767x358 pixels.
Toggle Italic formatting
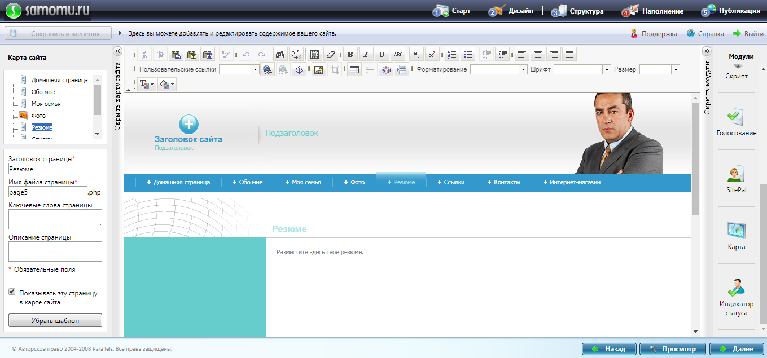tap(366, 55)
